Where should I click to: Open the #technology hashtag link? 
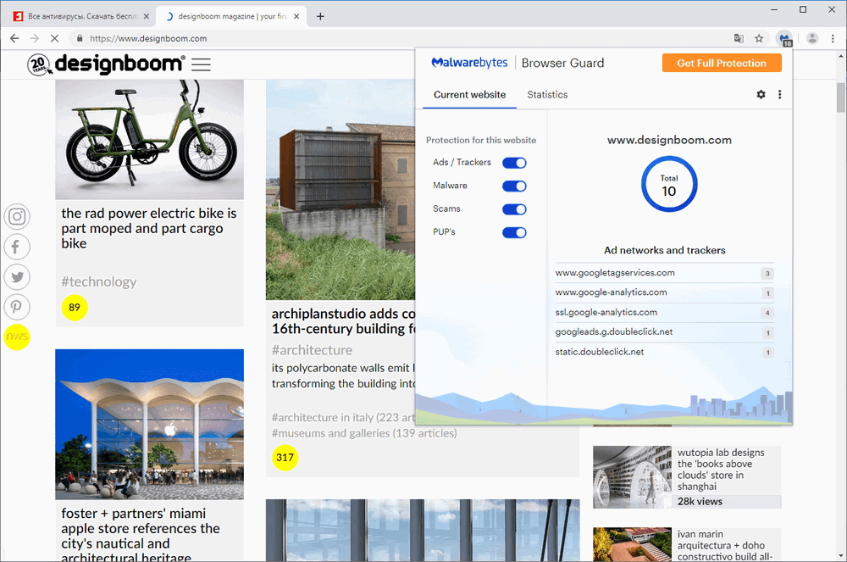(98, 280)
